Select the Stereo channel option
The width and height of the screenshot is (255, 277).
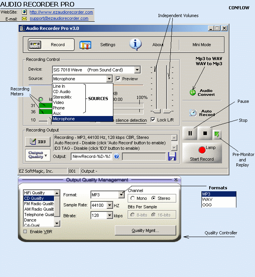point(154,198)
